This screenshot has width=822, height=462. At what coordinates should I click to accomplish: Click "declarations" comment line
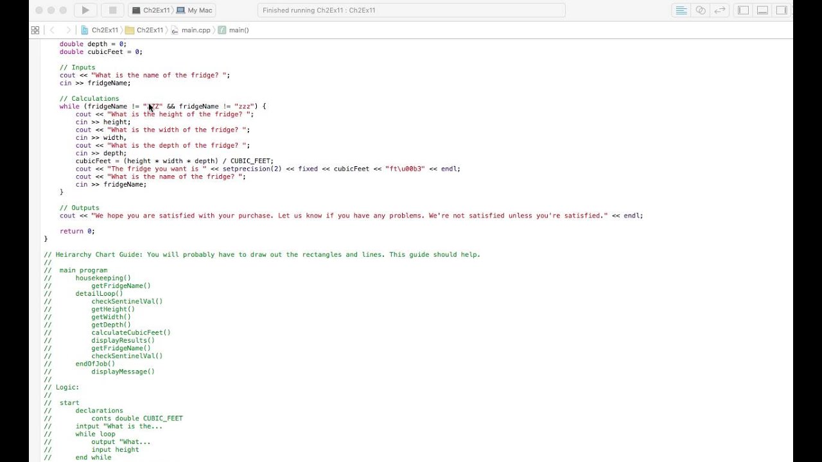[x=99, y=411]
